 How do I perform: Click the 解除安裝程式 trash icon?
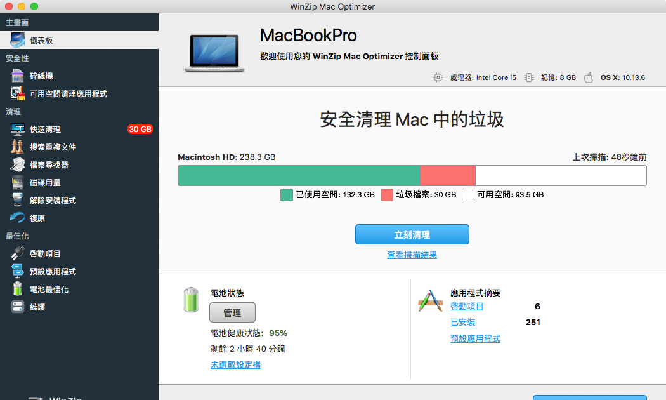(17, 200)
